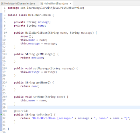The height and width of the screenshot is (133, 140).
Task: Click the 'setName' method name
Action: (x=39, y=97)
